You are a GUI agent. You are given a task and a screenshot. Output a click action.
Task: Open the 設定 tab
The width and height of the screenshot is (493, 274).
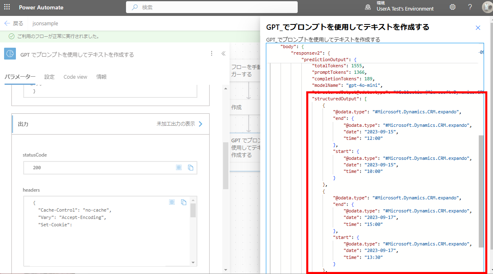pos(49,76)
